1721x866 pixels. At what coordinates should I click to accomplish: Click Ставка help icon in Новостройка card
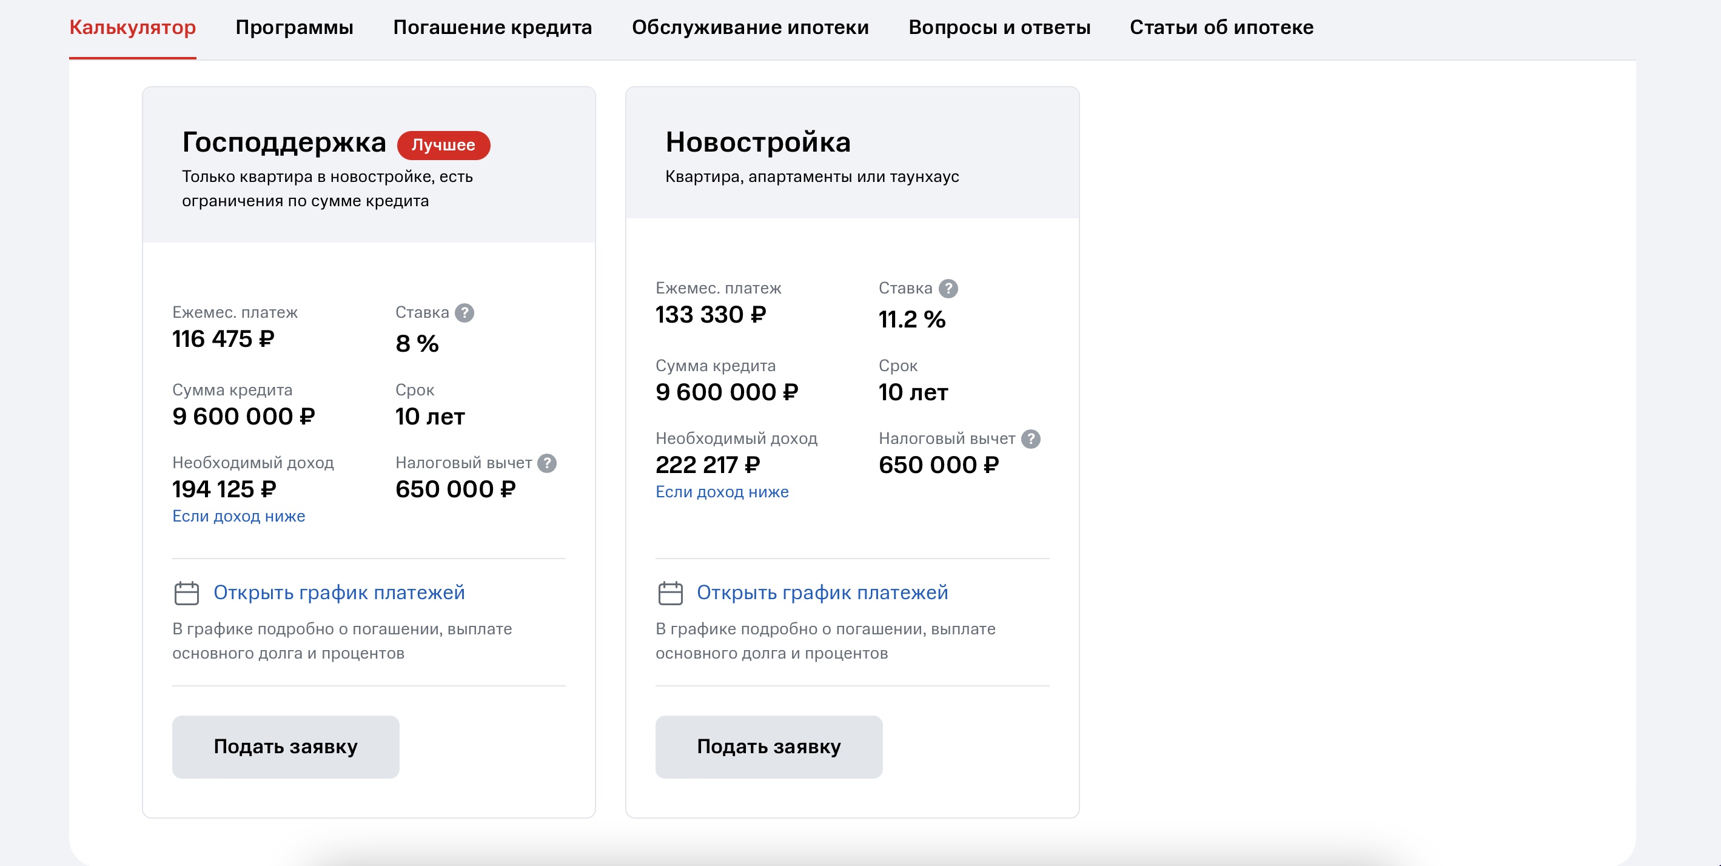948,289
